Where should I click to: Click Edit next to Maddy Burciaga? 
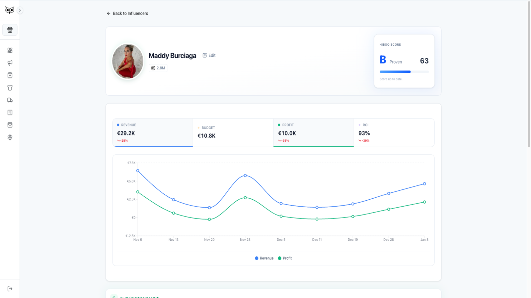(209, 55)
